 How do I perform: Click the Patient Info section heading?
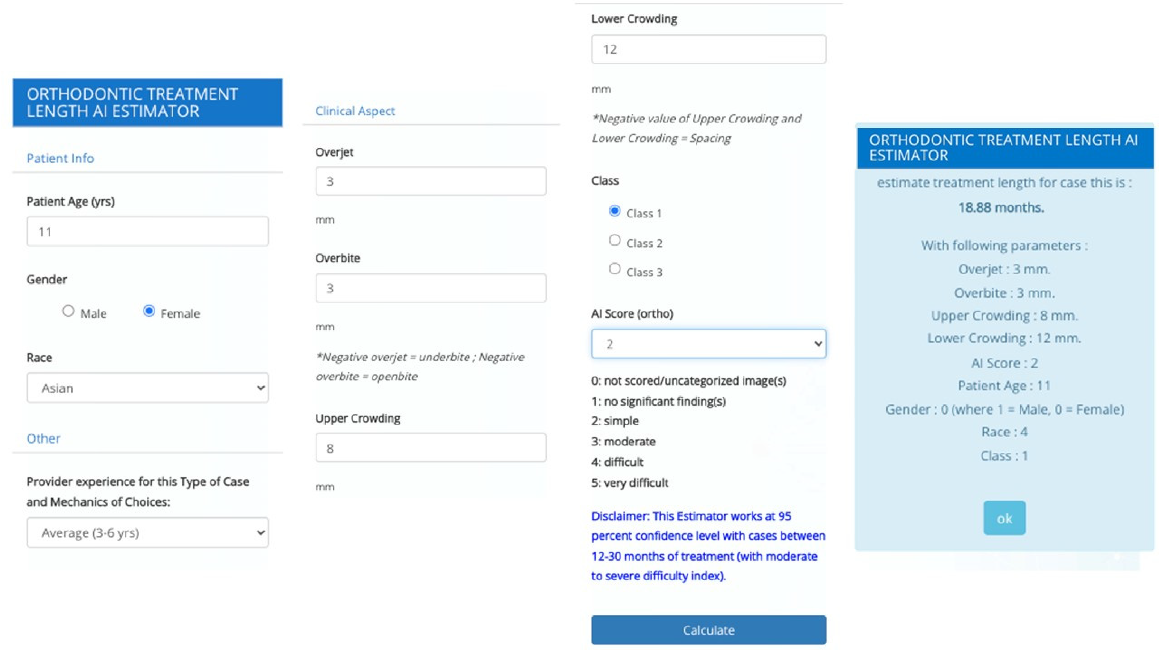tap(60, 158)
